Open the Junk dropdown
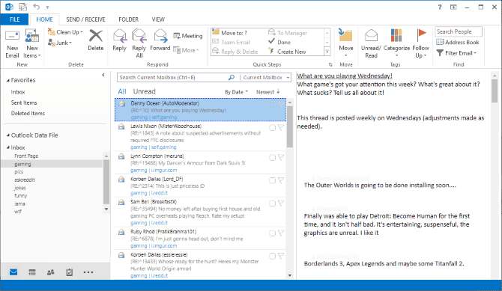 click(60, 43)
